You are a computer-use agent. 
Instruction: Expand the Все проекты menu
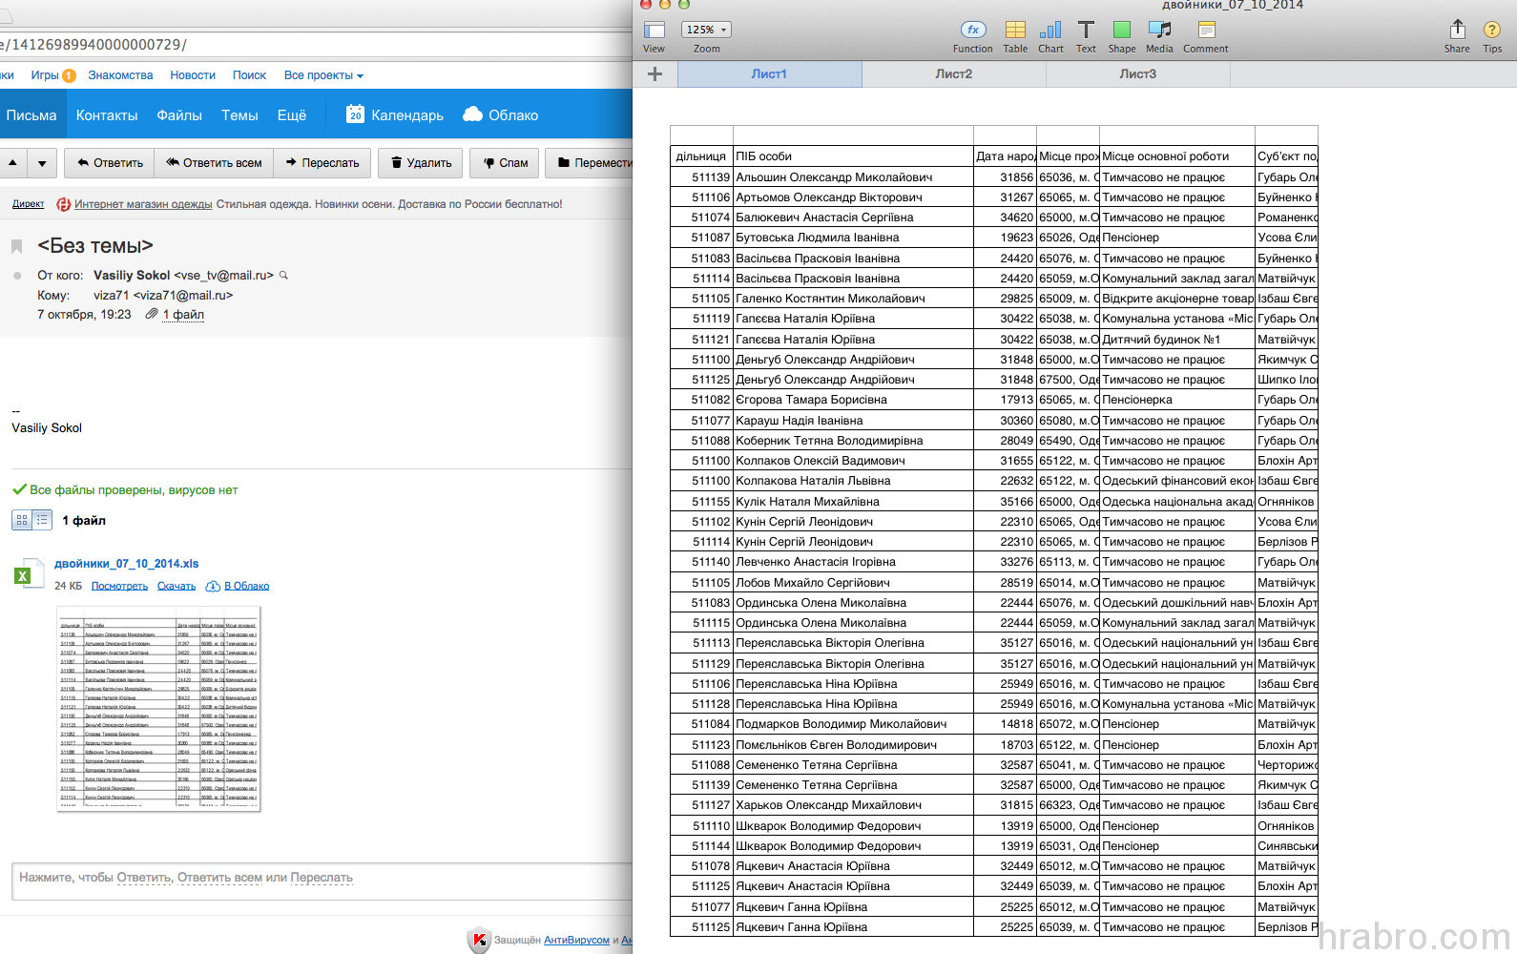click(323, 75)
